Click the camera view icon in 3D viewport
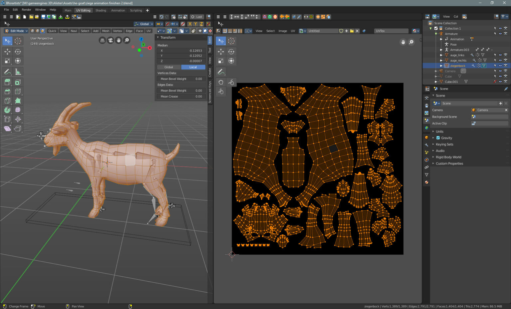The image size is (511, 309). click(x=110, y=40)
